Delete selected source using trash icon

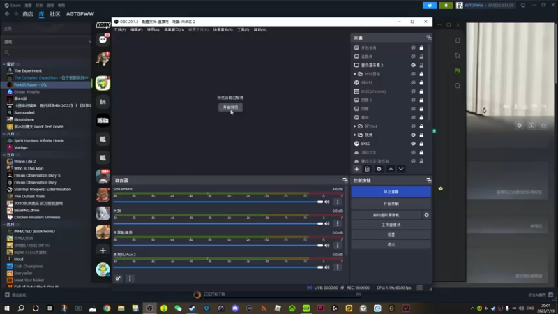[x=368, y=169]
